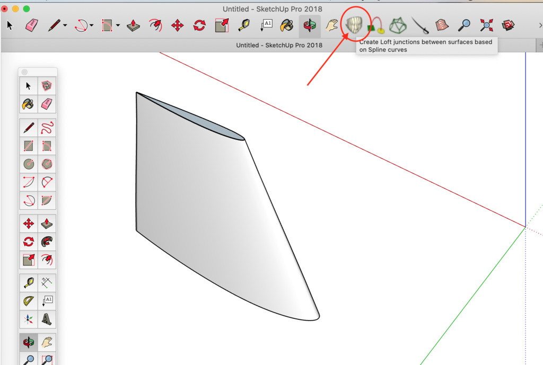Choose the 3D Text tool
This screenshot has width=543, height=365.
47,320
